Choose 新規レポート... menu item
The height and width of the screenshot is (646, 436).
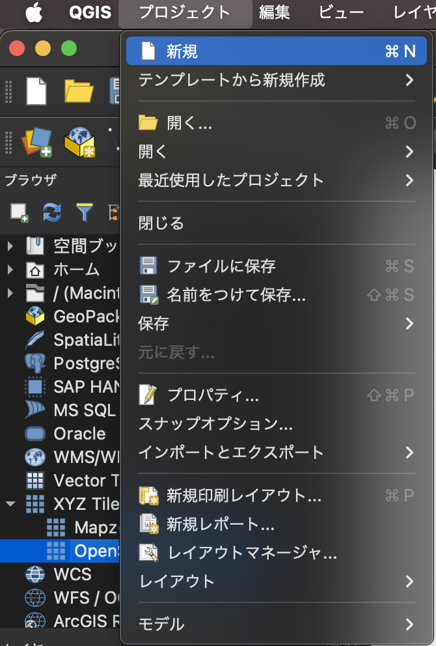277,524
